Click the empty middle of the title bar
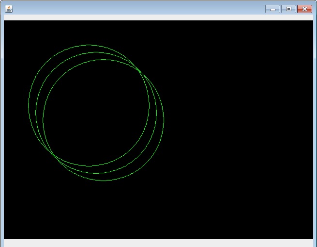Screen dimensions: 317x247 pyautogui.click(x=145, y=9)
